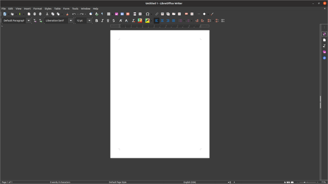The width and height of the screenshot is (328, 184).
Task: Click the Clone Formatting paintbrush icon
Action: pos(67,14)
